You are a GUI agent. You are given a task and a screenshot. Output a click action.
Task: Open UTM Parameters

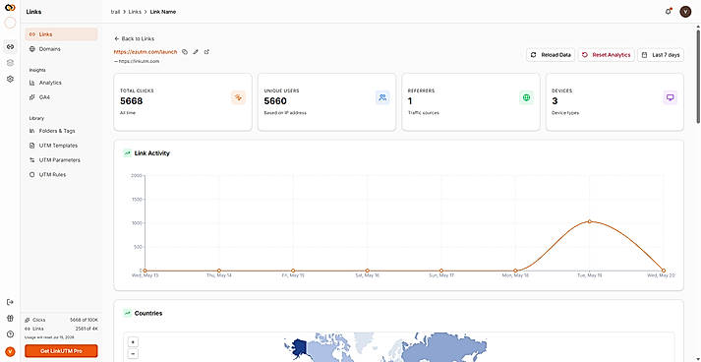pos(61,160)
